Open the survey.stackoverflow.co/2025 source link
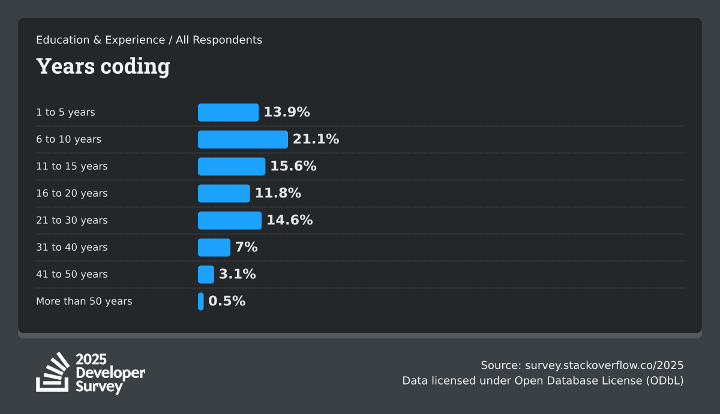720x414 pixels. (x=604, y=365)
